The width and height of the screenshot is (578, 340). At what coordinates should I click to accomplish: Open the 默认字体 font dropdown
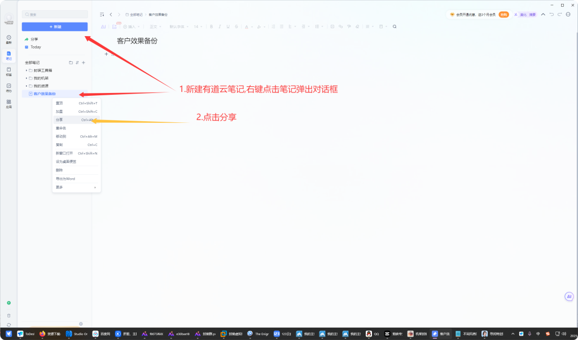(179, 27)
